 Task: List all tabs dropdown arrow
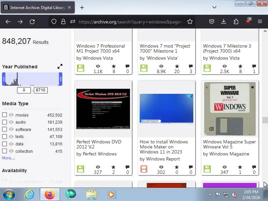pyautogui.click(x=214, y=7)
